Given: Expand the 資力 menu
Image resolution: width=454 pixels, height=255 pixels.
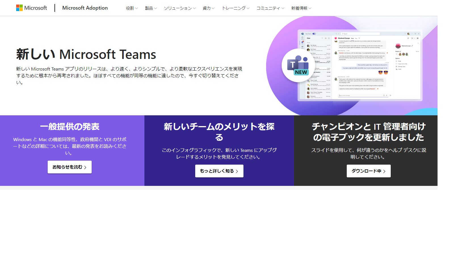Looking at the screenshot, I should point(209,8).
